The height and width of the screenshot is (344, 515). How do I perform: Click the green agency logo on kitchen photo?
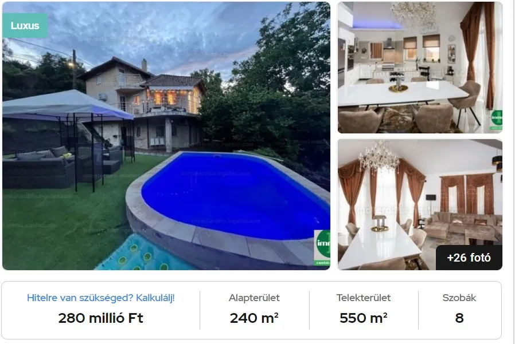(497, 120)
